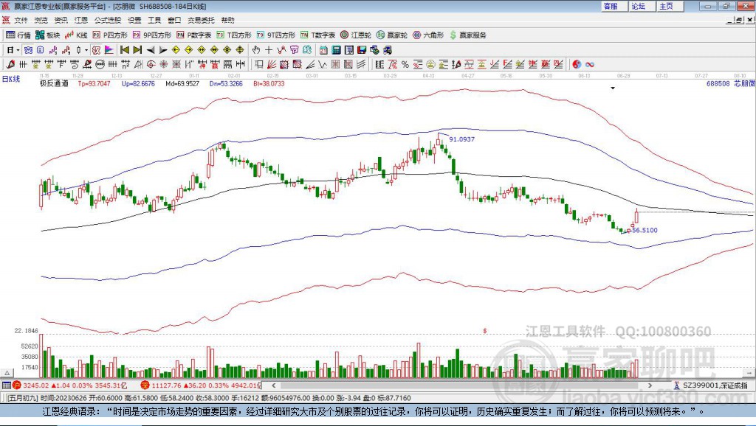Click the Md=69.9527 indicator value
The image size is (756, 426).
(182, 83)
